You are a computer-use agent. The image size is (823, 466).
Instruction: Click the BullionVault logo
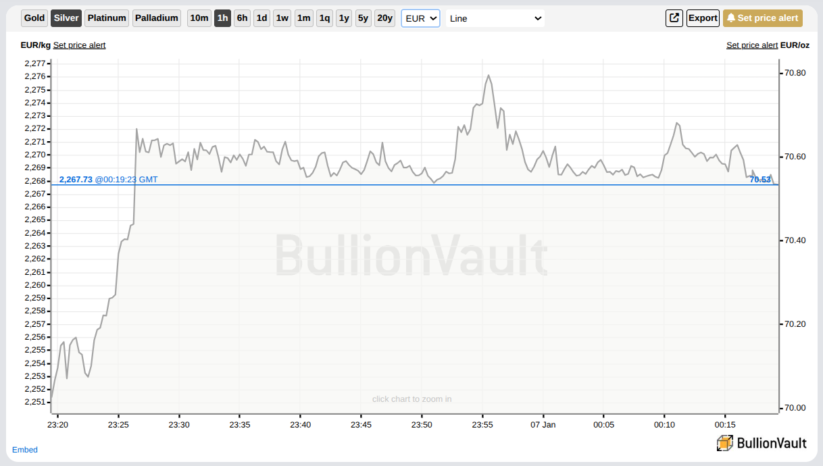[762, 443]
